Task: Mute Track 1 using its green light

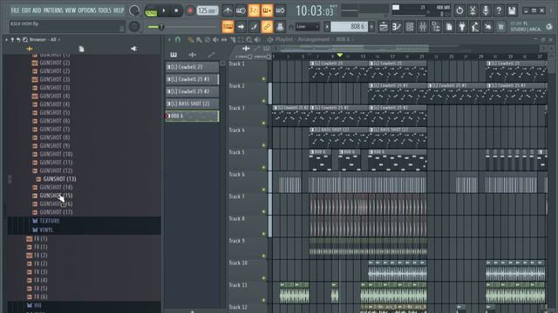Action: (x=263, y=79)
